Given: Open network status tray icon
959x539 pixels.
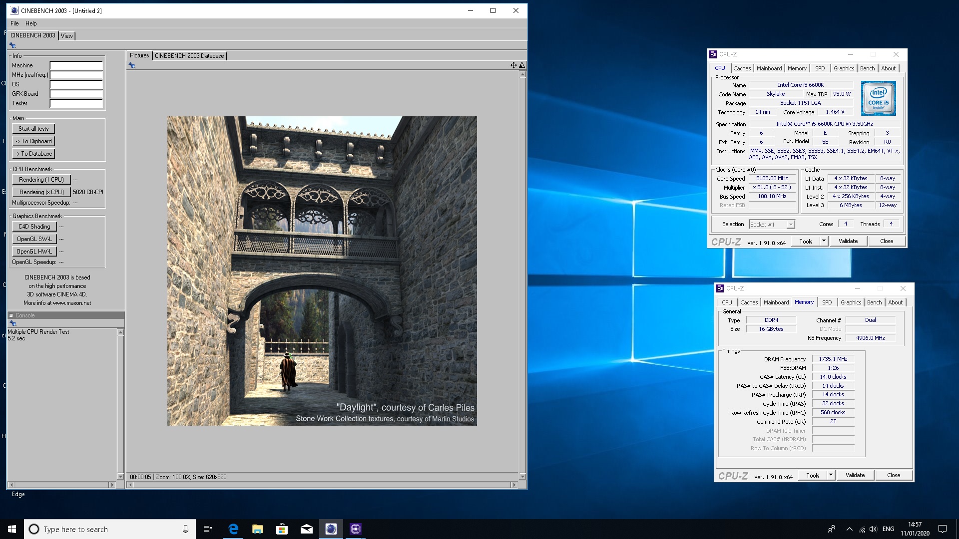Looking at the screenshot, I should (862, 529).
